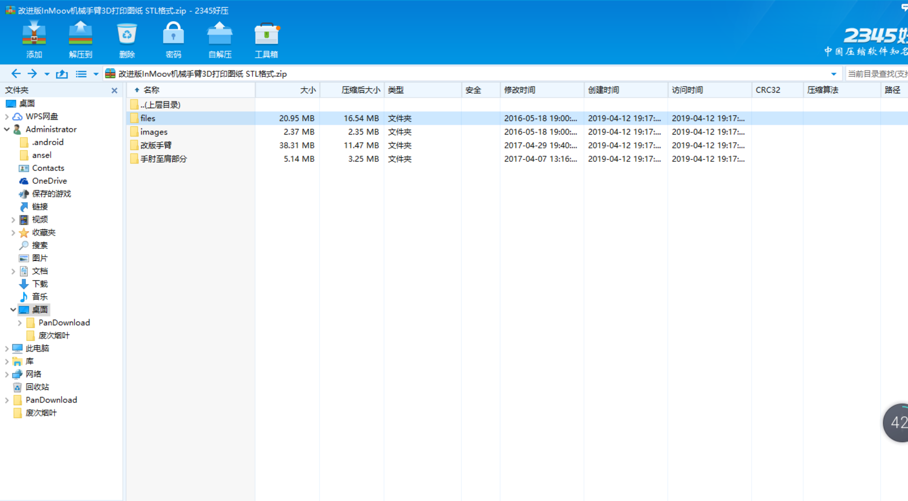This screenshot has width=908, height=501.
Task: Click the directory search input field
Action: point(877,74)
